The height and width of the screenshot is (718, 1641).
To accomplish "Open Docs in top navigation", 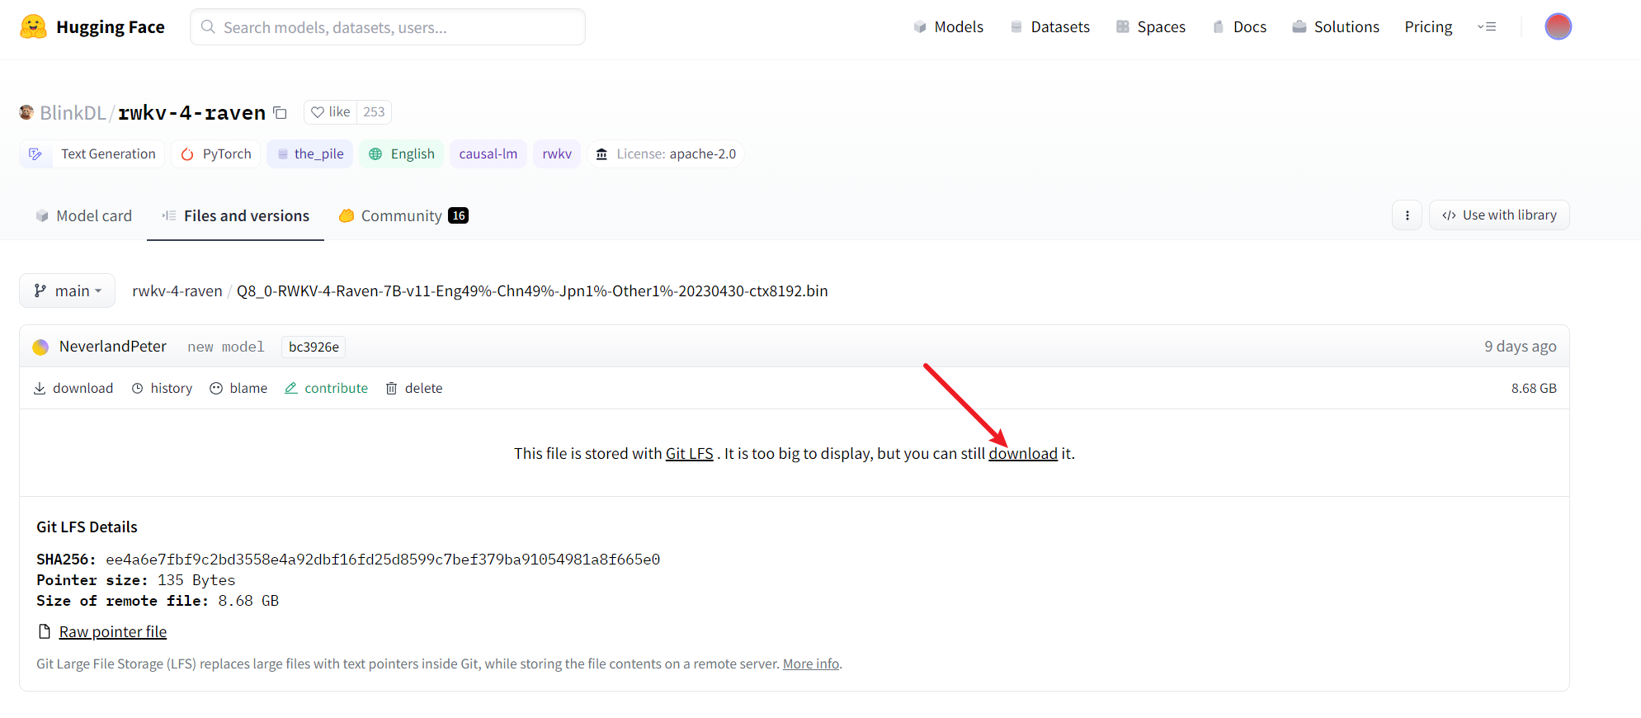I will click(x=1240, y=27).
